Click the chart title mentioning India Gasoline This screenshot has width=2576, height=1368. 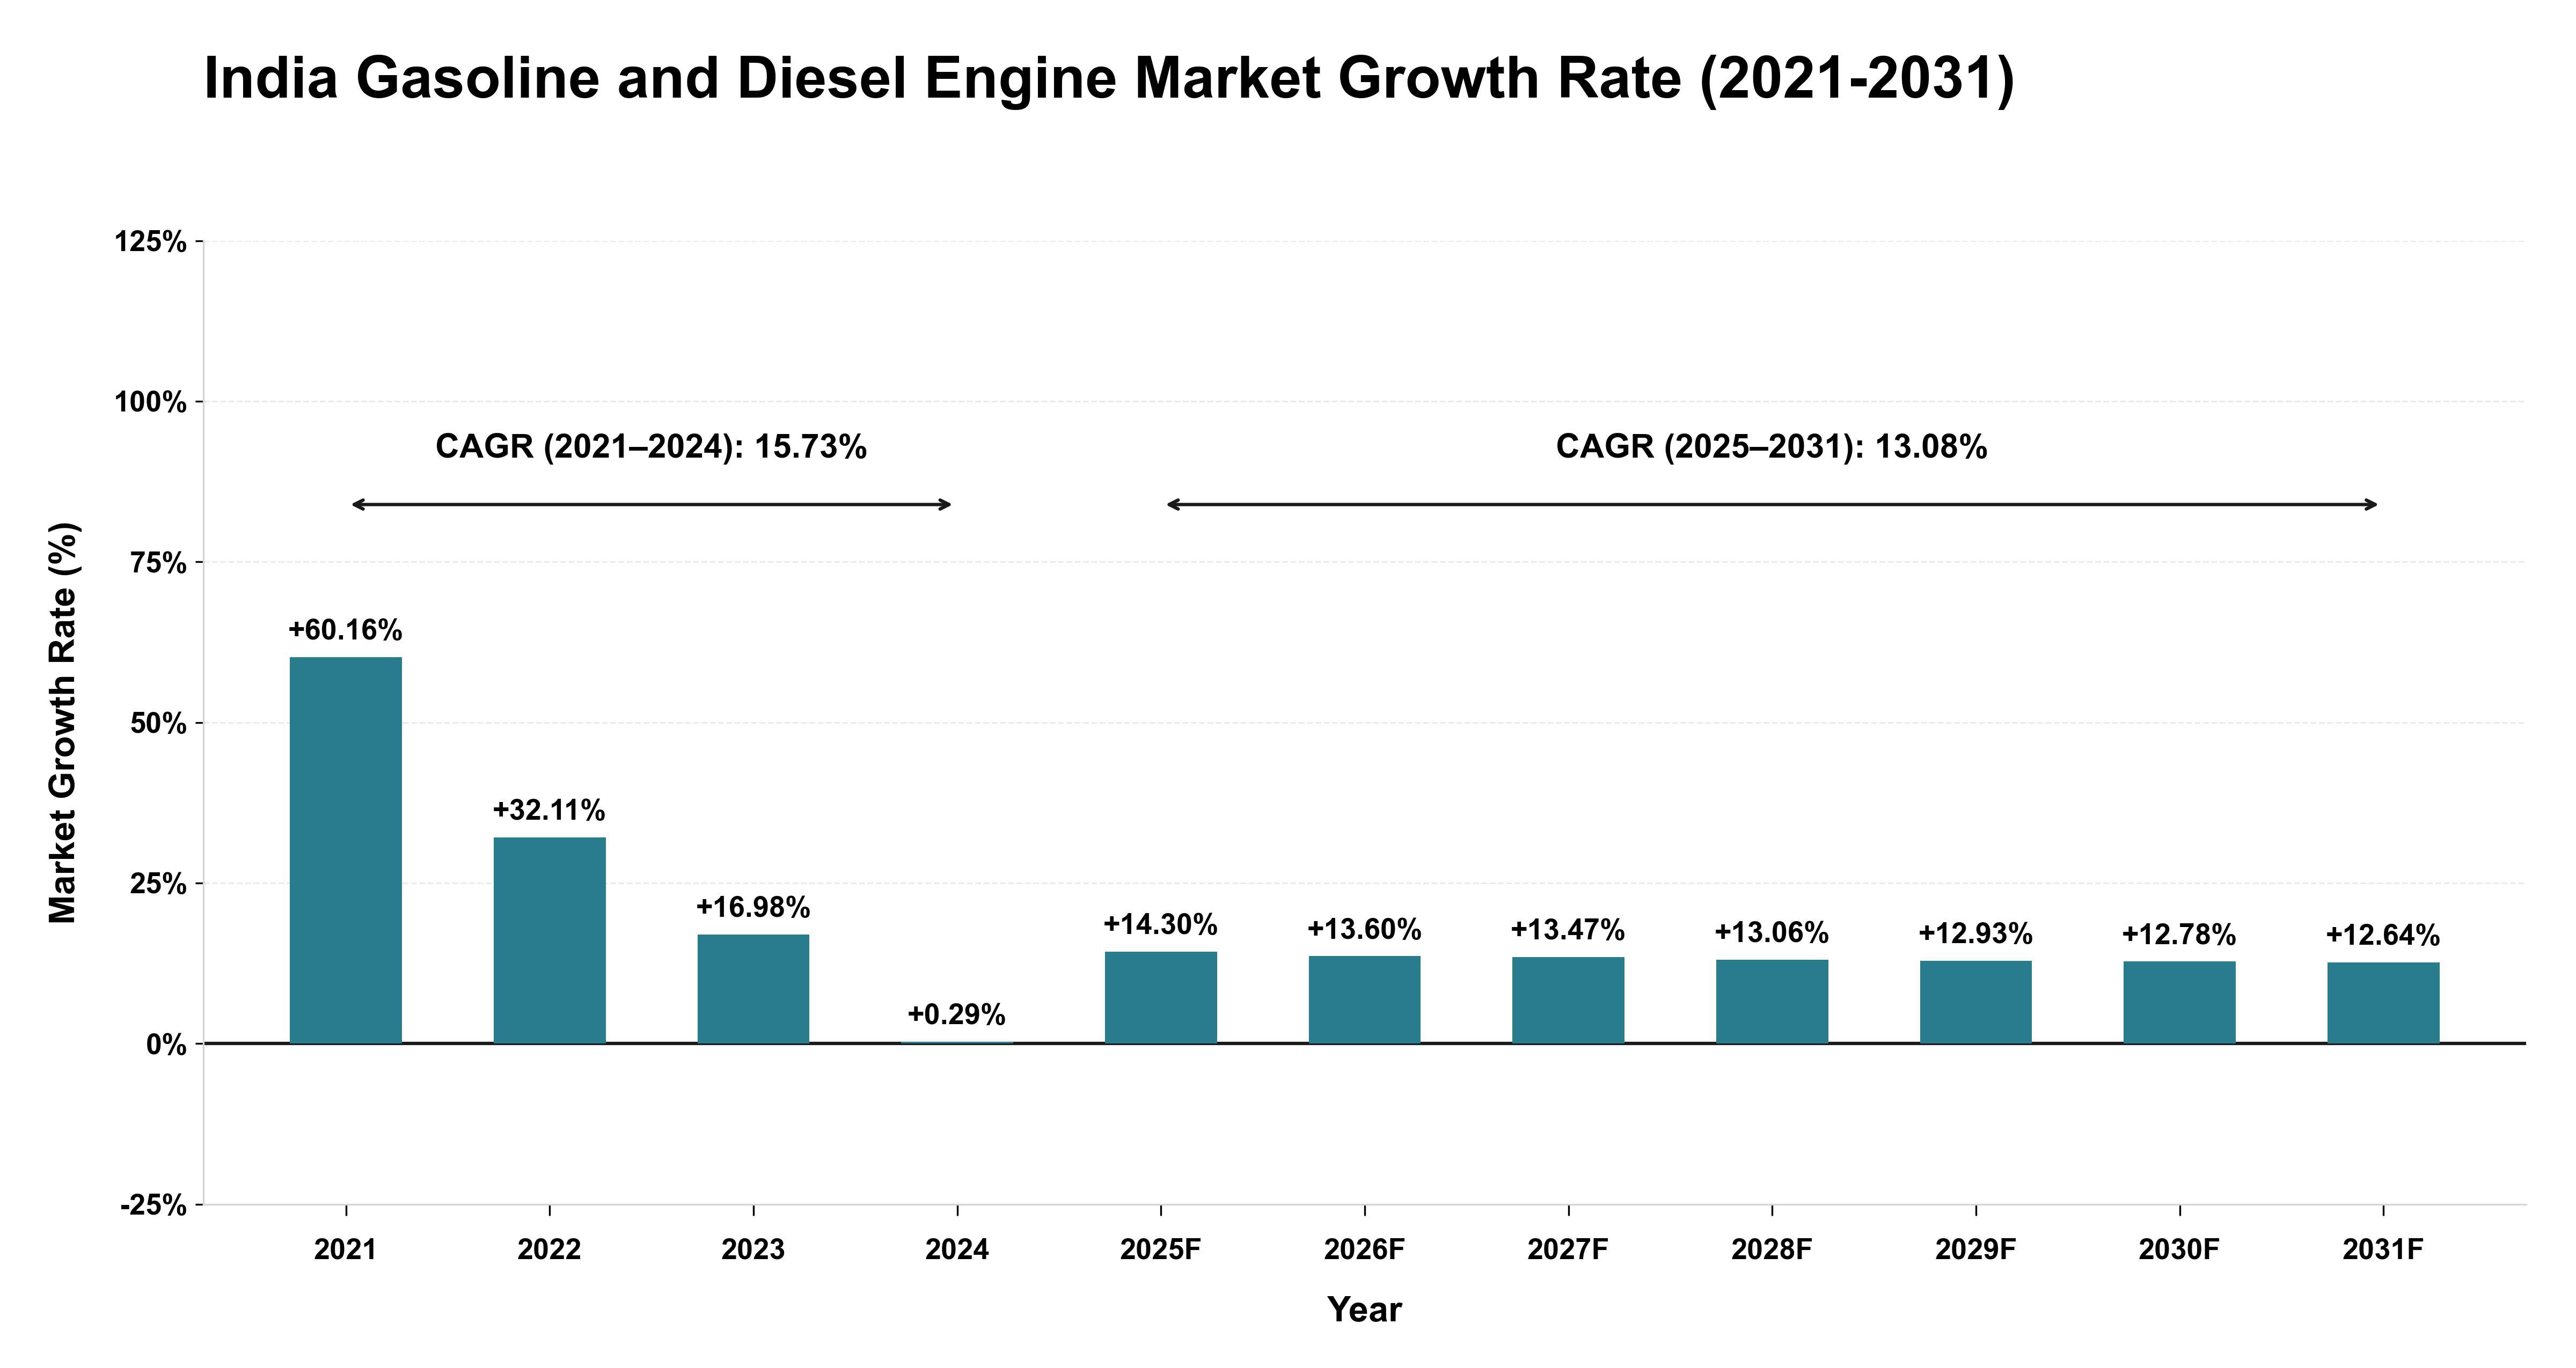tap(1109, 78)
